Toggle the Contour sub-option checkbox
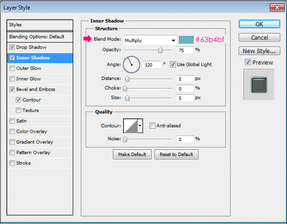The width and height of the screenshot is (287, 224). pyautogui.click(x=18, y=100)
